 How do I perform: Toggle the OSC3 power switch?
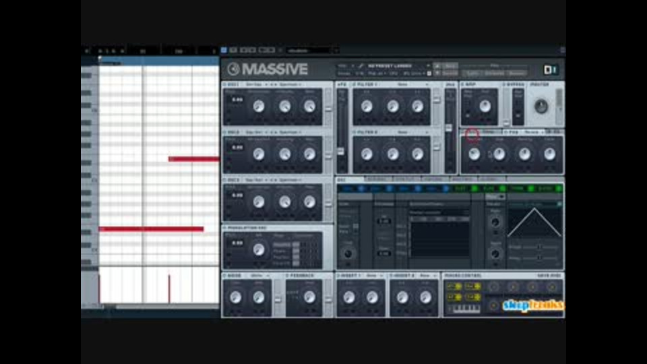[224, 181]
